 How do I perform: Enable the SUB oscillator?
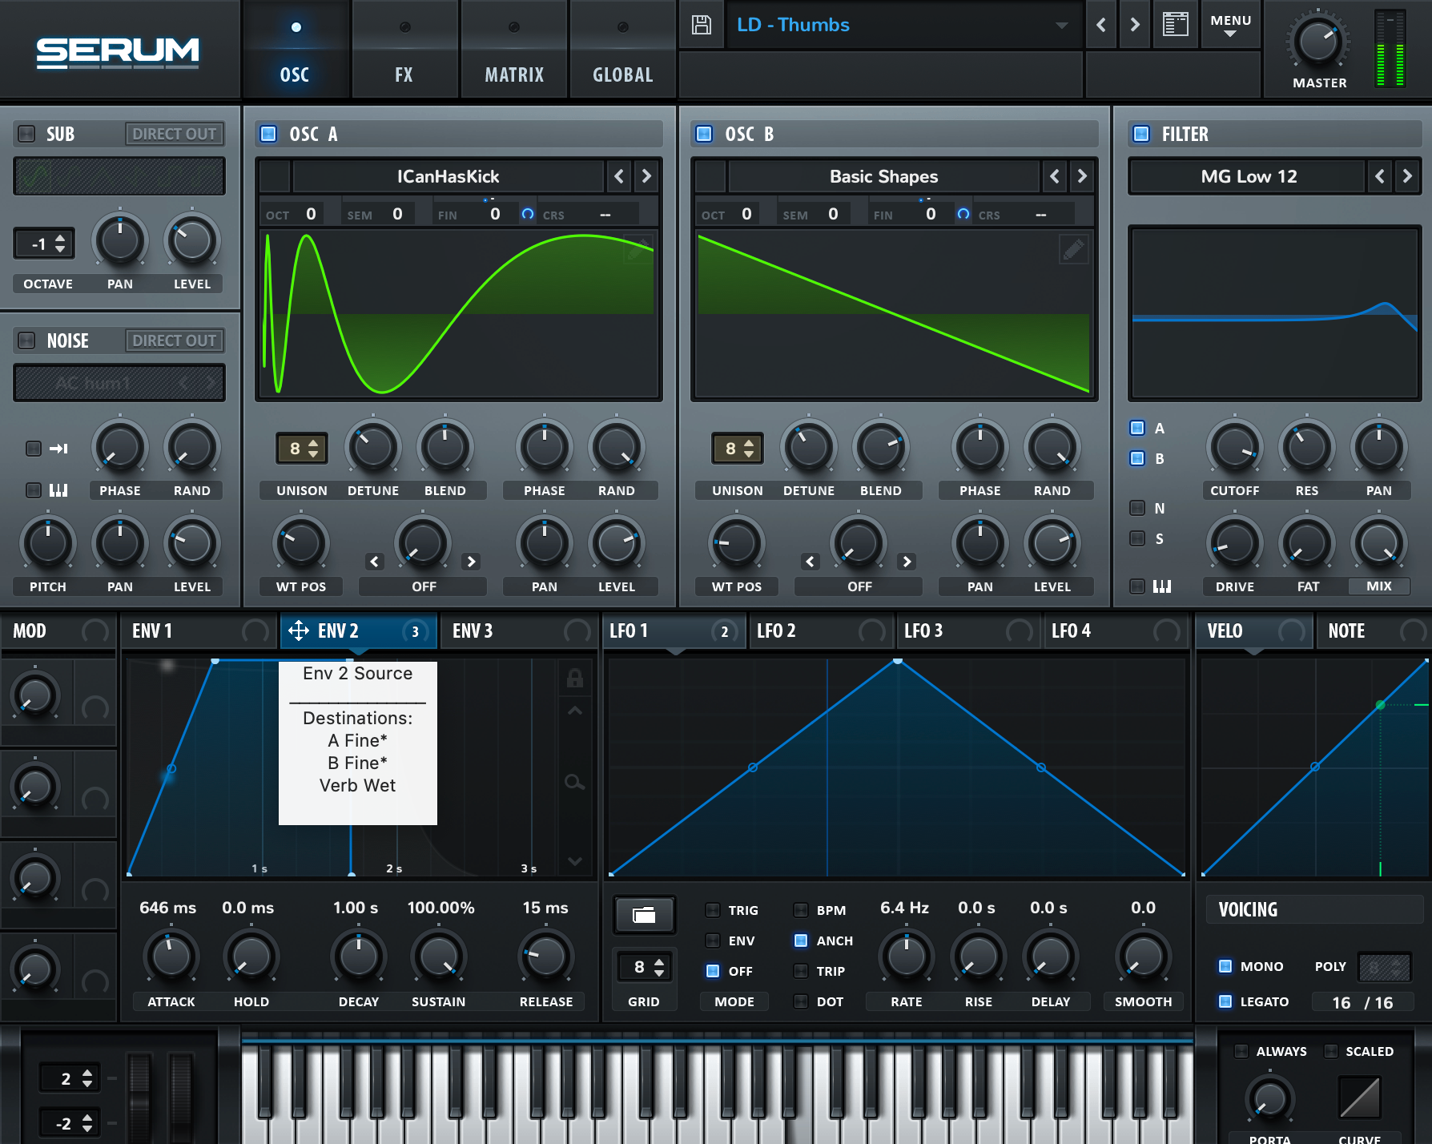click(x=26, y=134)
